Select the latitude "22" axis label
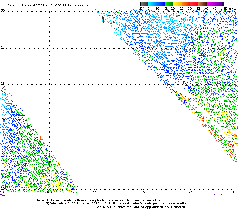Image resolution: width=238 pixels, height=209 pixels. (x=3, y=154)
